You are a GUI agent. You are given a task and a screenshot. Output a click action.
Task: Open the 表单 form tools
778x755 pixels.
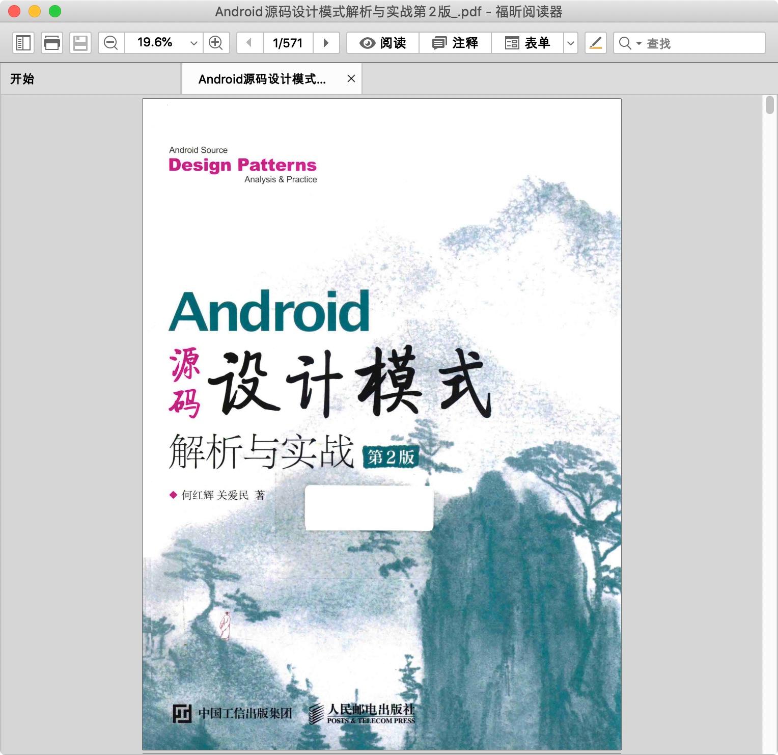coord(527,43)
